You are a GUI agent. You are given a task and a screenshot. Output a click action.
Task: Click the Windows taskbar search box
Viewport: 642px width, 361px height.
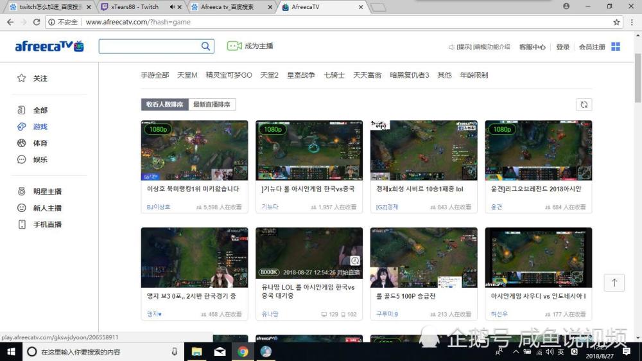[102, 352]
